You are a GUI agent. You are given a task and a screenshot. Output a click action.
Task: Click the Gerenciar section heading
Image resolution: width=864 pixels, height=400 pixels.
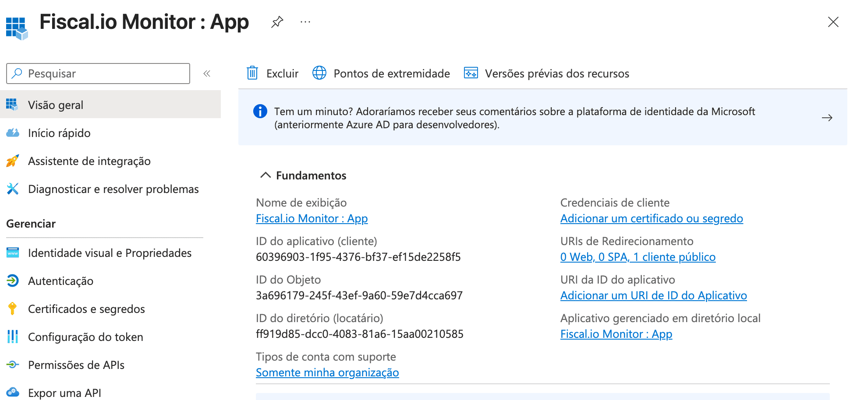31,224
